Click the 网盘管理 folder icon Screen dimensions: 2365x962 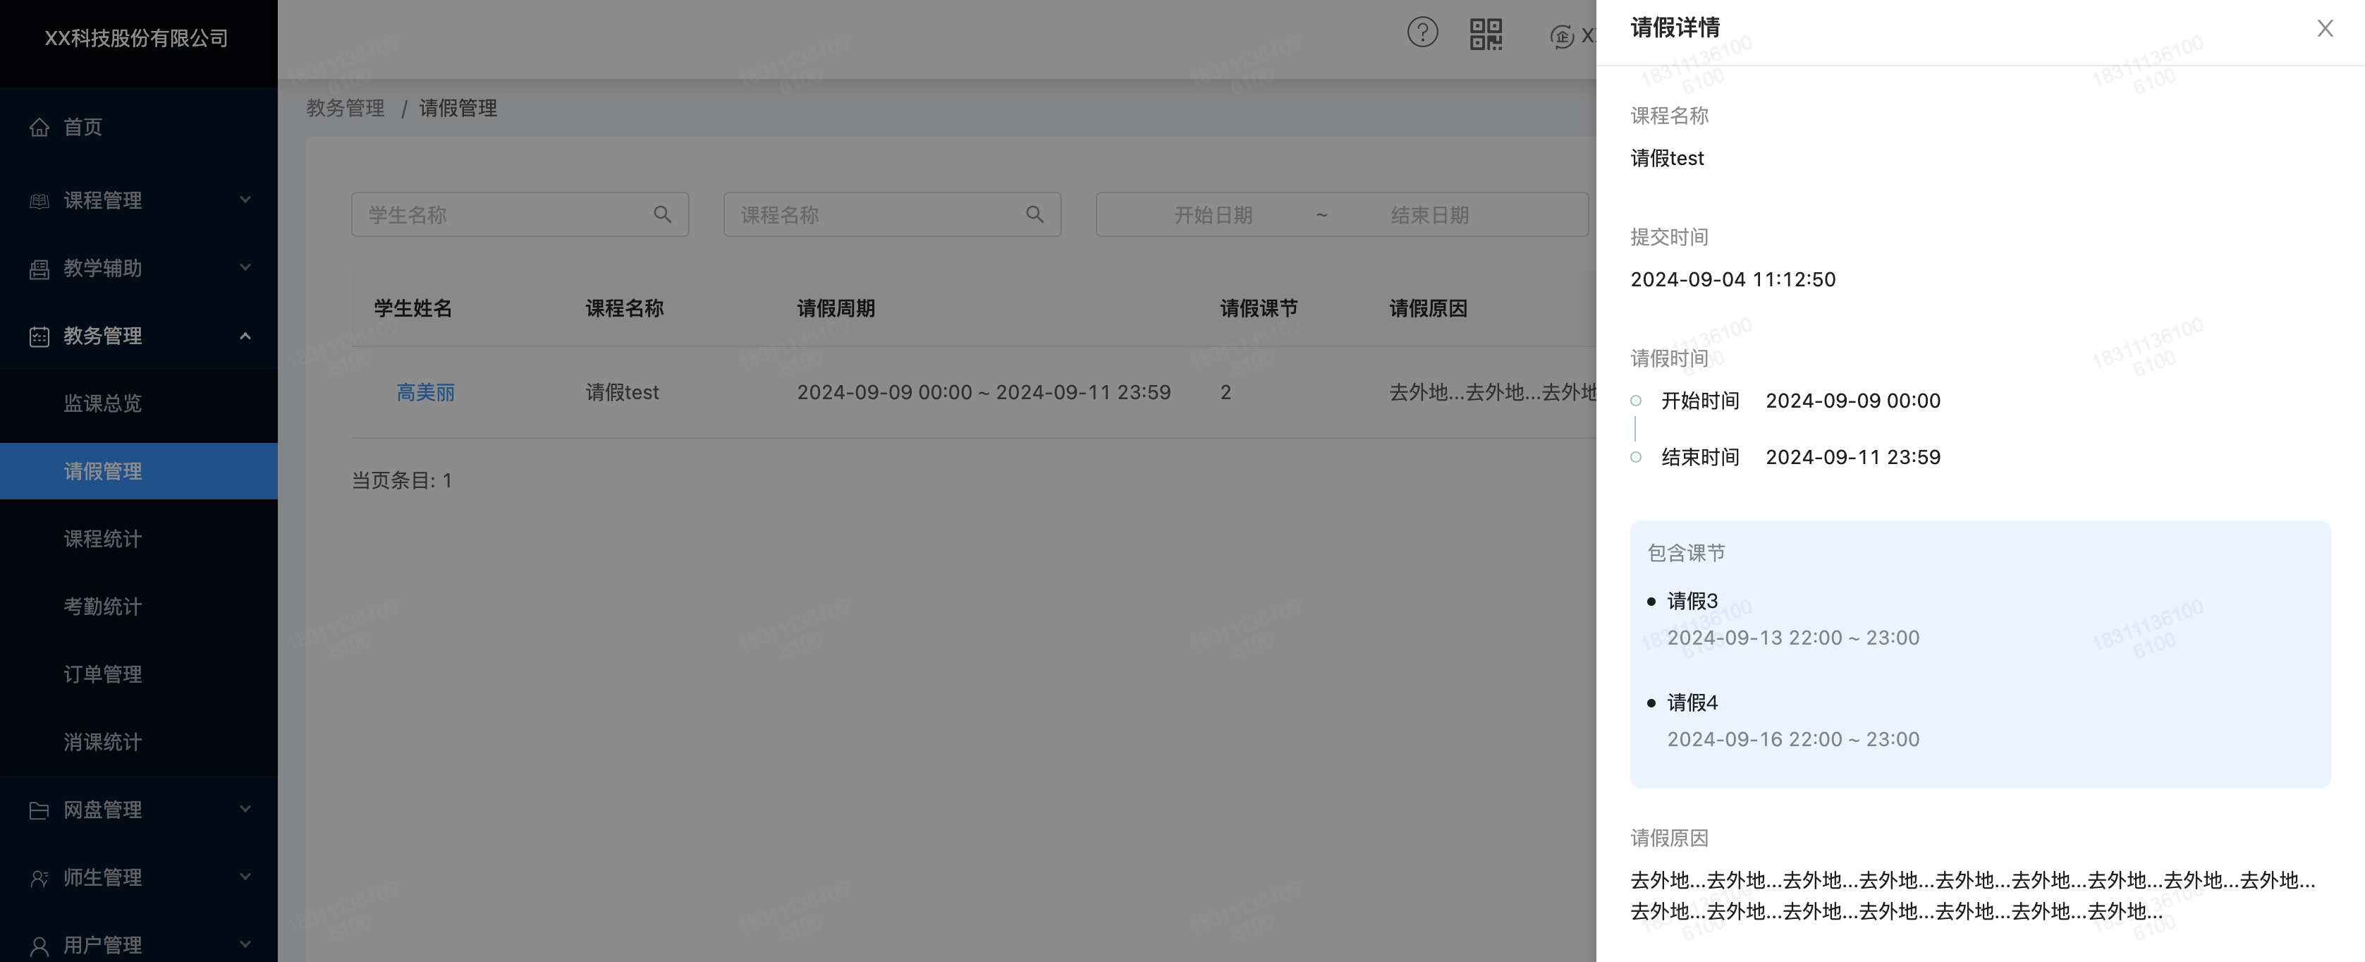pos(39,810)
